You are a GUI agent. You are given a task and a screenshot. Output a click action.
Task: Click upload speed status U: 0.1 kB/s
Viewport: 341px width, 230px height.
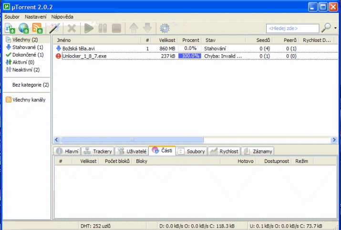tap(286, 226)
